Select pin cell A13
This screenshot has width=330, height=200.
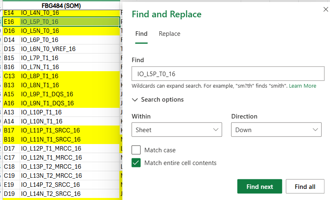(x=11, y=112)
